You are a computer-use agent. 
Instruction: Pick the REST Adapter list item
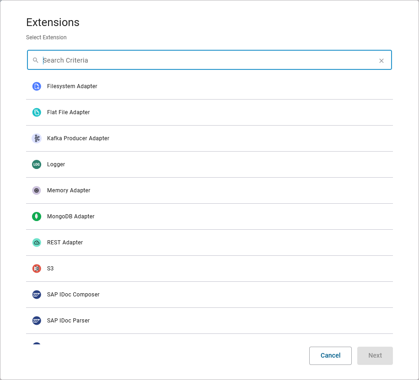click(x=65, y=243)
